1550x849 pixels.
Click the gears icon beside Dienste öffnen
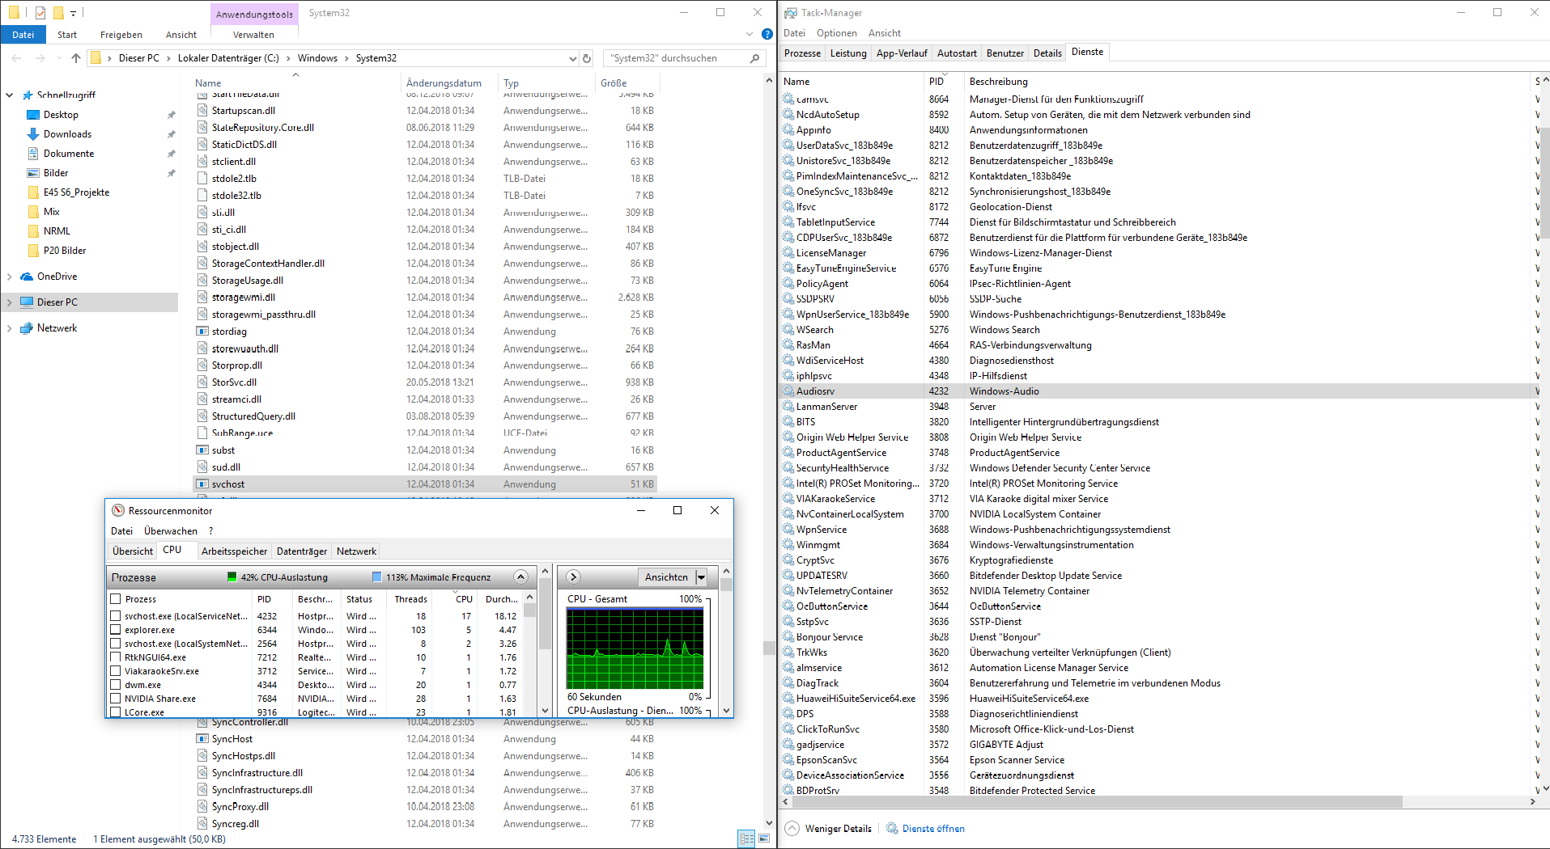[x=892, y=829]
